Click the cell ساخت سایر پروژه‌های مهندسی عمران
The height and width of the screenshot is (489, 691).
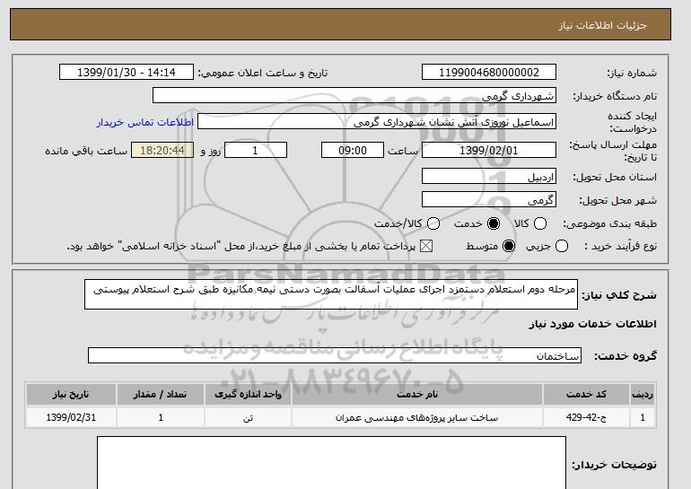[417, 417]
